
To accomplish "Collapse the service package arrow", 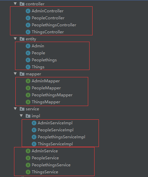I will 15,109.
